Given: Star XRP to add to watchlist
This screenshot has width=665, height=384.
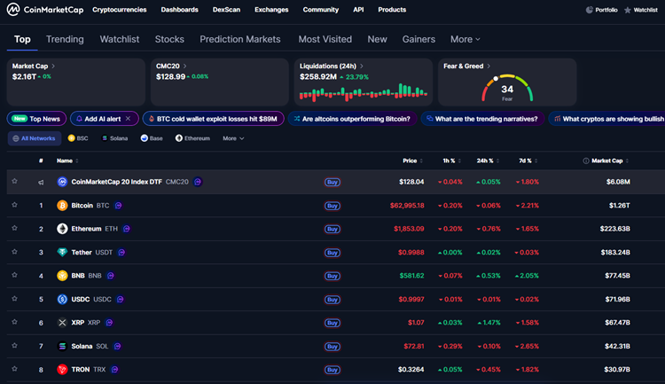Looking at the screenshot, I should 14,322.
